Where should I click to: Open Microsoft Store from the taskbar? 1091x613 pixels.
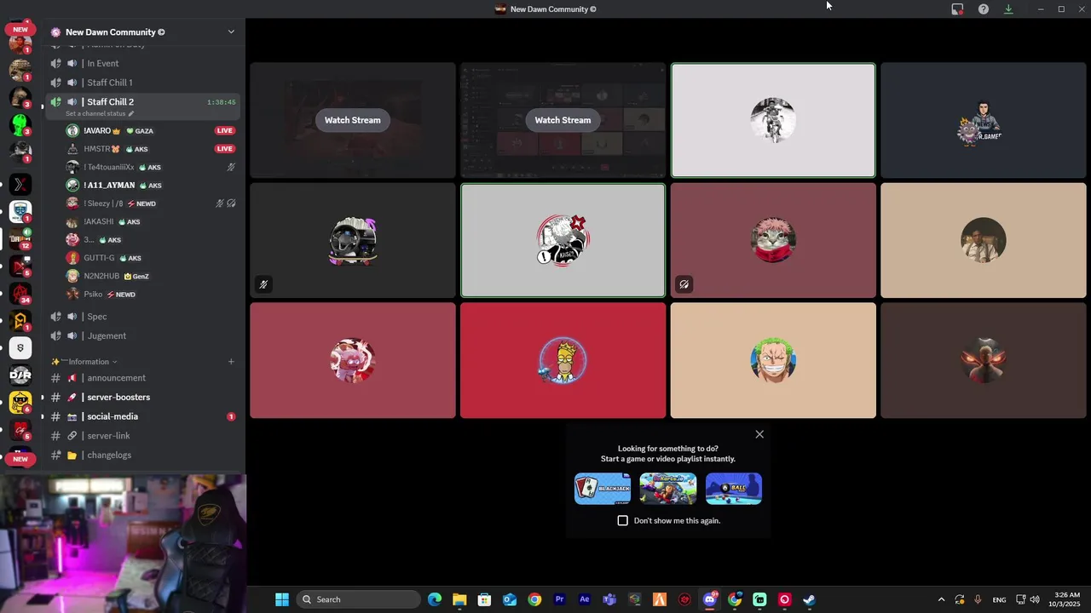(484, 599)
